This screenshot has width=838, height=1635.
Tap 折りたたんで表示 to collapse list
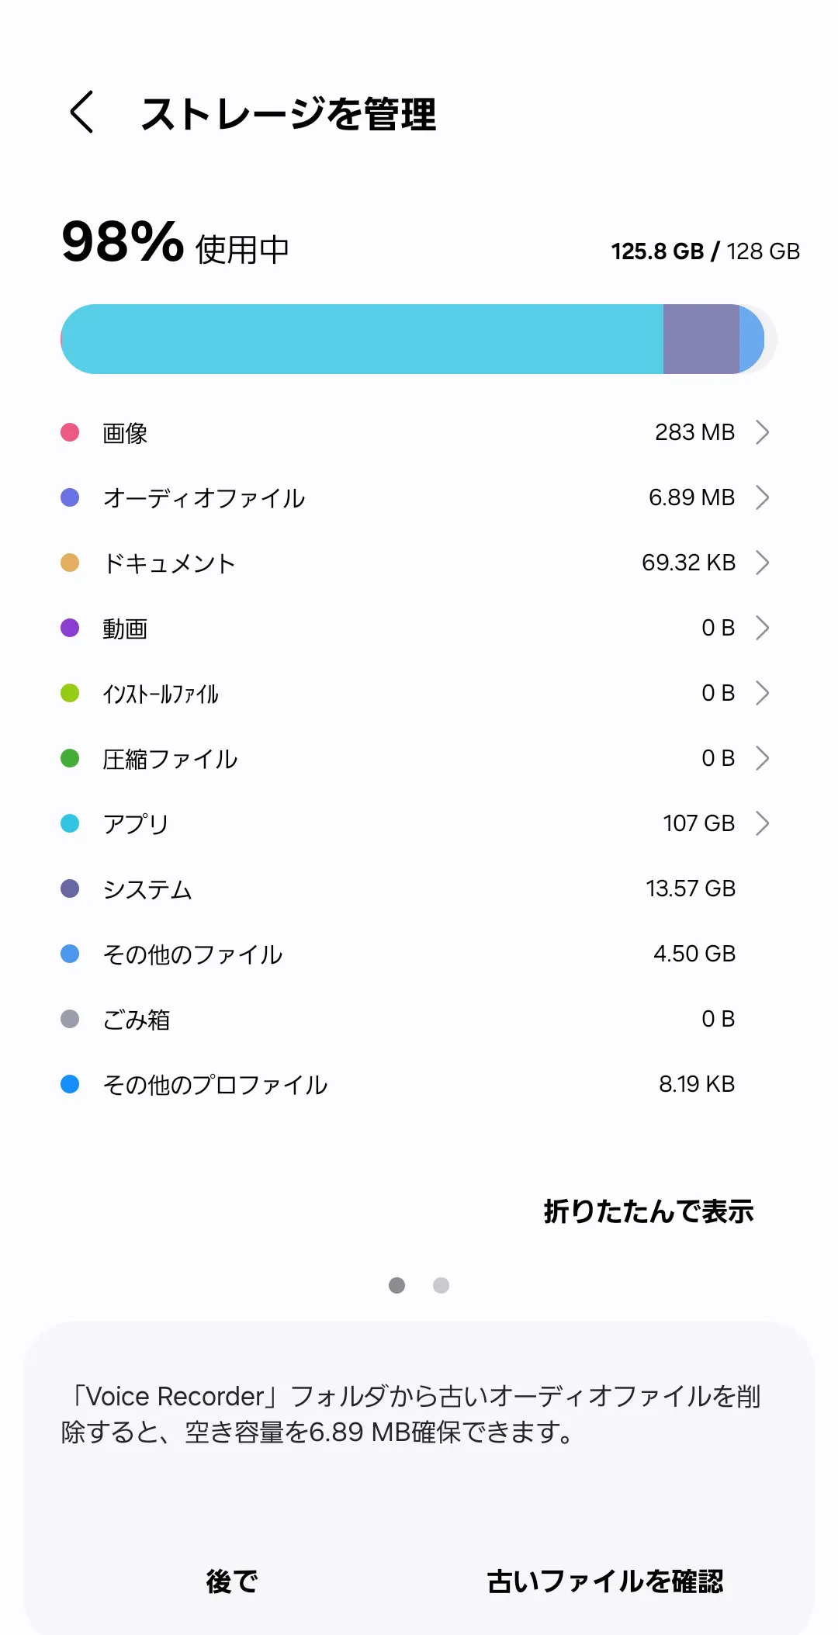coord(648,1211)
